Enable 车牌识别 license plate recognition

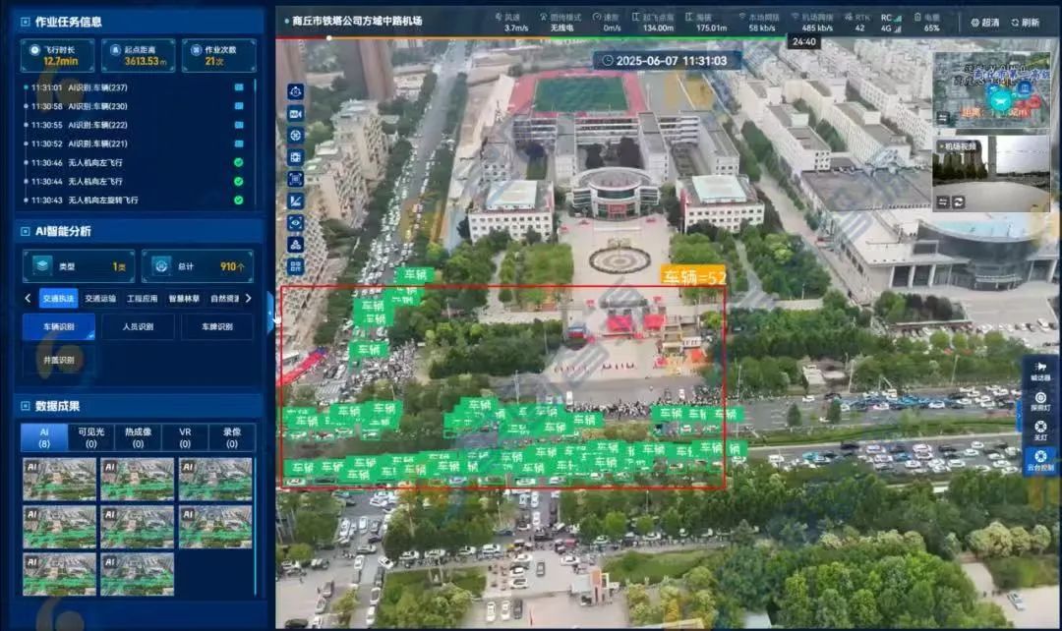coord(216,327)
